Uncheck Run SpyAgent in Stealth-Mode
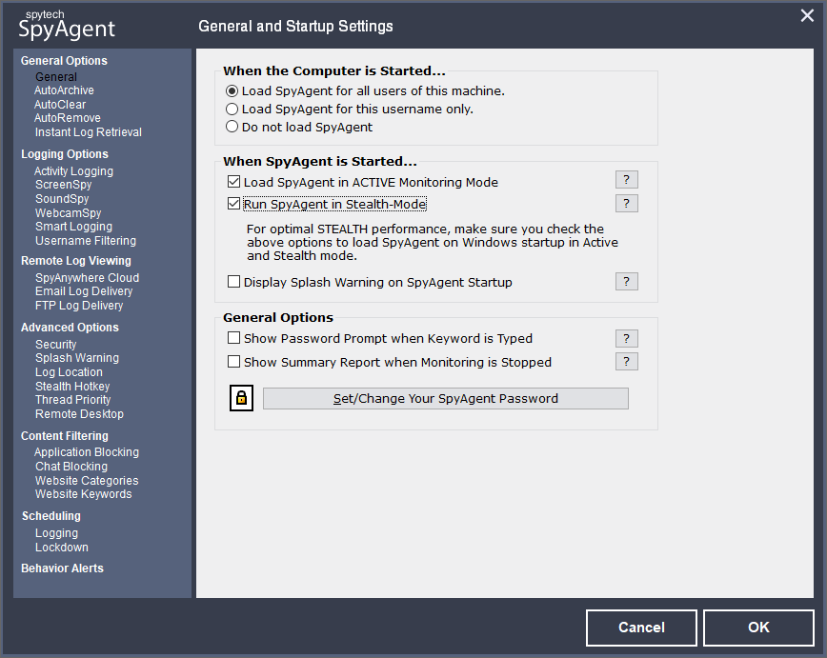The width and height of the screenshot is (827, 658). pyautogui.click(x=233, y=204)
